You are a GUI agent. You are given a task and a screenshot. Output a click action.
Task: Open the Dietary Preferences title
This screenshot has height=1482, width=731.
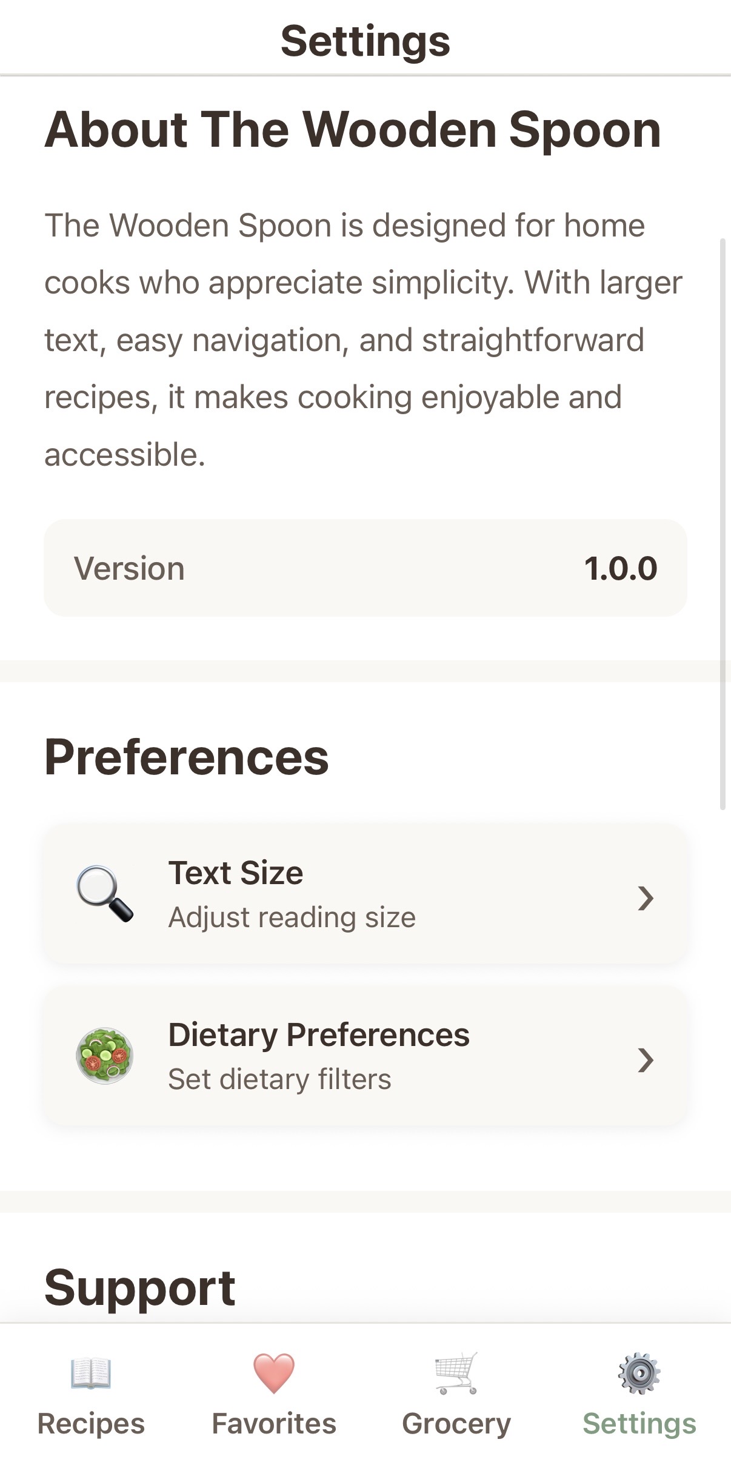(x=319, y=1034)
